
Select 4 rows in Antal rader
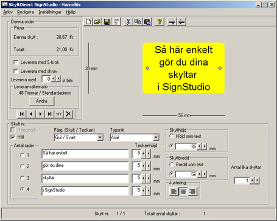23,189
